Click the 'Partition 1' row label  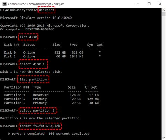click(x=15, y=95)
